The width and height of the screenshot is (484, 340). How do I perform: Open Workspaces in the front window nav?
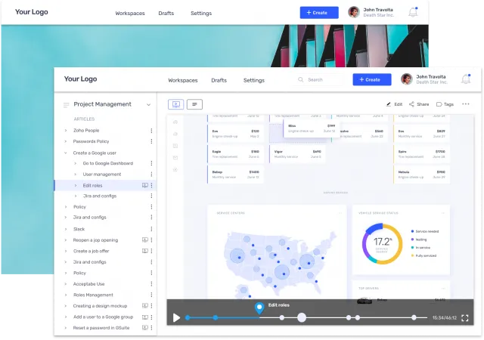tap(183, 80)
